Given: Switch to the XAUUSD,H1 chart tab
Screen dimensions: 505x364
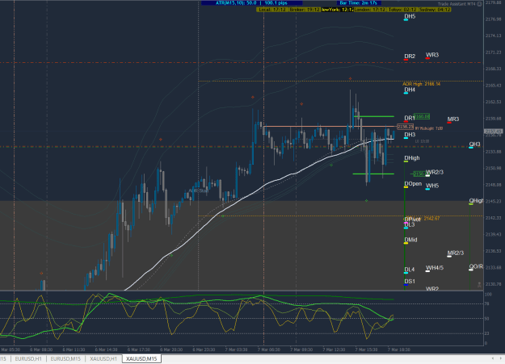Looking at the screenshot, I should (x=103, y=359).
